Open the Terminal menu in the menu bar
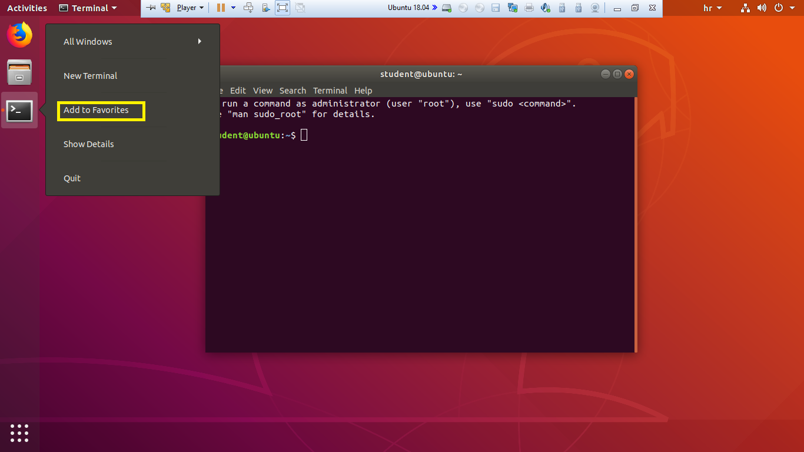Image resolution: width=804 pixels, height=452 pixels. point(330,91)
